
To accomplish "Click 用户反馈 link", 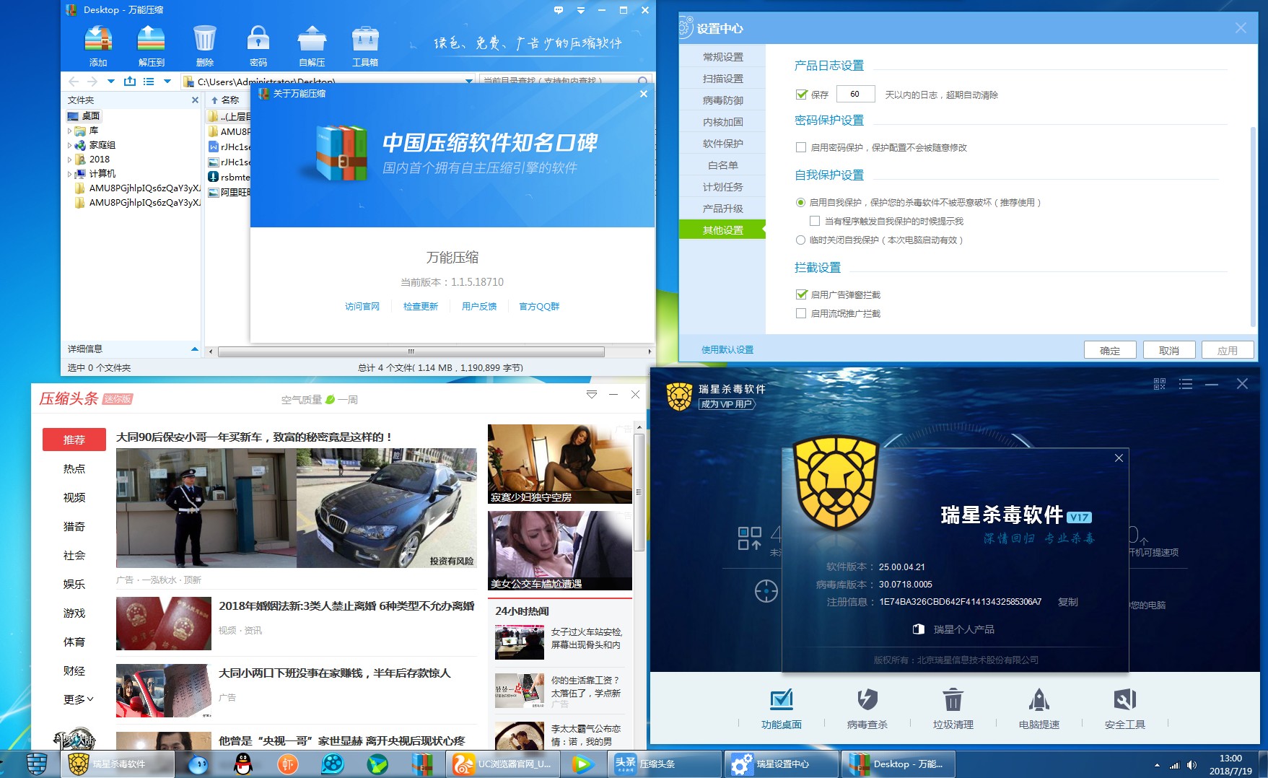I will (x=479, y=307).
